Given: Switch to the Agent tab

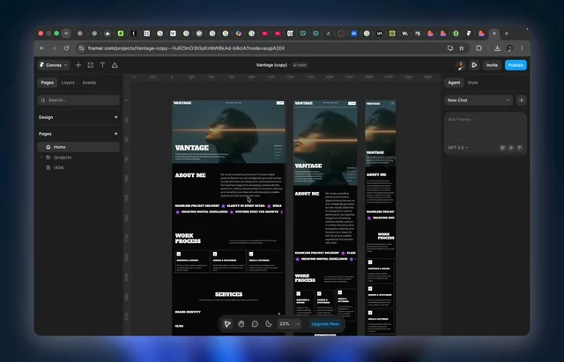Looking at the screenshot, I should (454, 83).
